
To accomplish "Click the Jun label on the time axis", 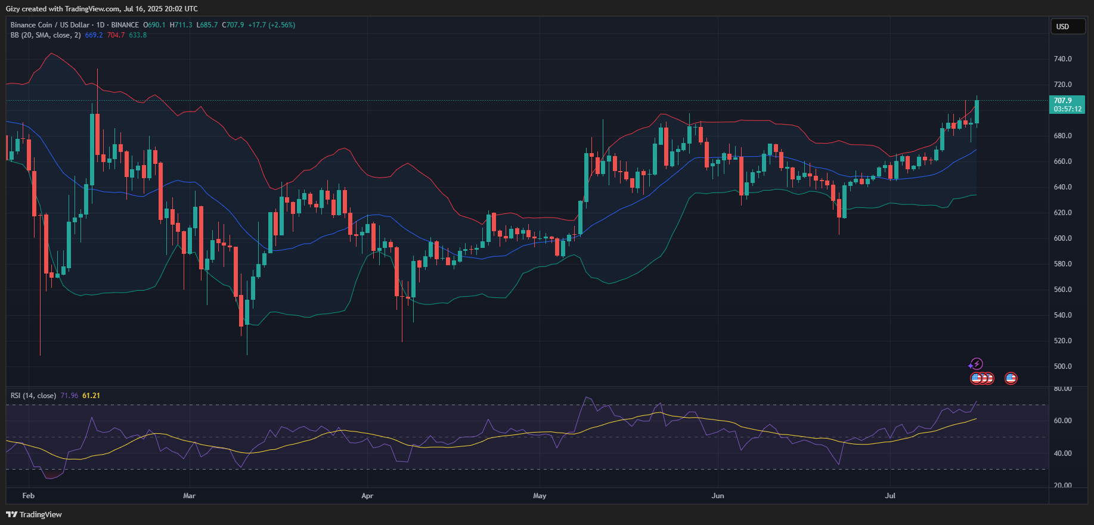I will 718,496.
